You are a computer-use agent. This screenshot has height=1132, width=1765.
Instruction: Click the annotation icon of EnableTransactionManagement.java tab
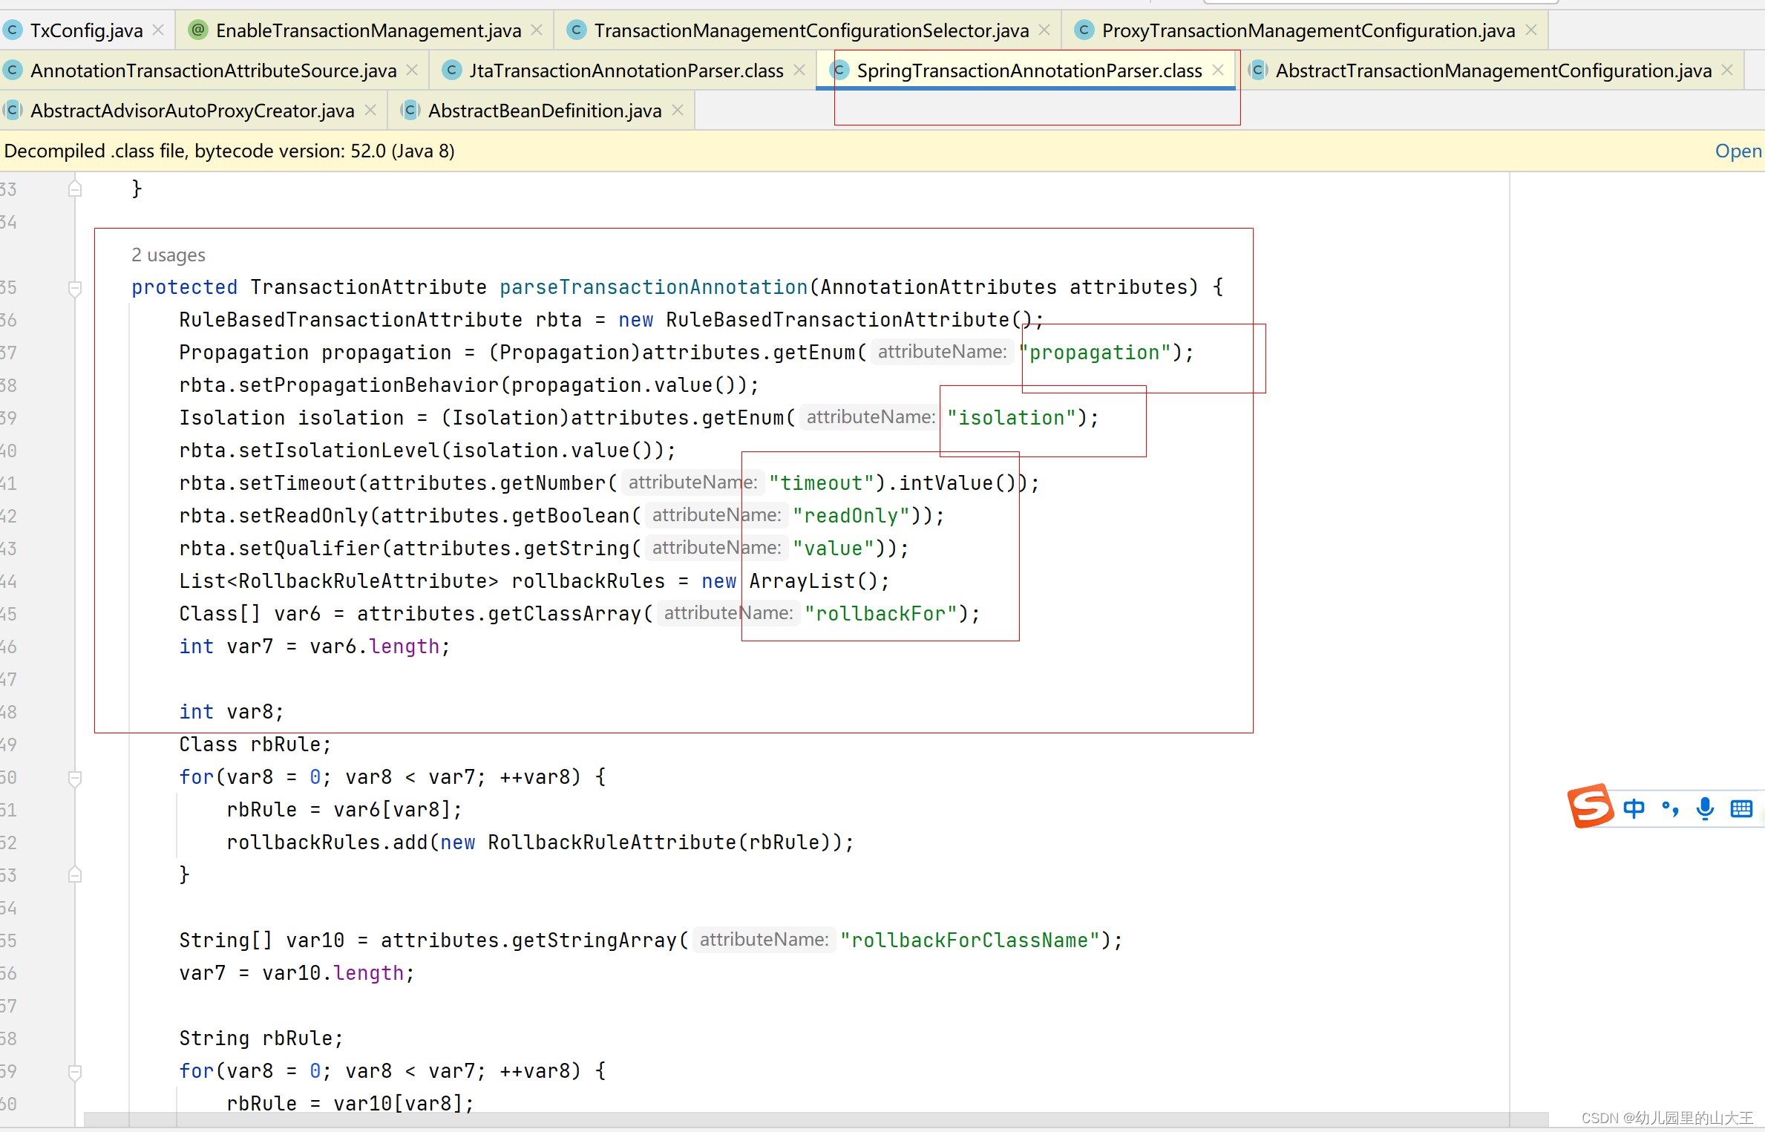coord(197,30)
